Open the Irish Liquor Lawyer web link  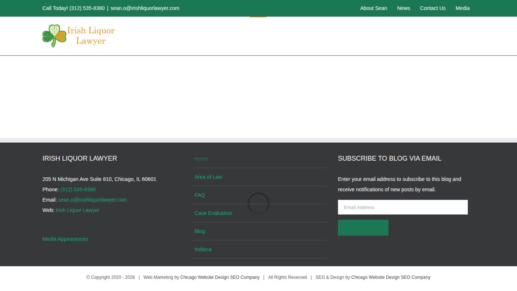click(x=78, y=210)
